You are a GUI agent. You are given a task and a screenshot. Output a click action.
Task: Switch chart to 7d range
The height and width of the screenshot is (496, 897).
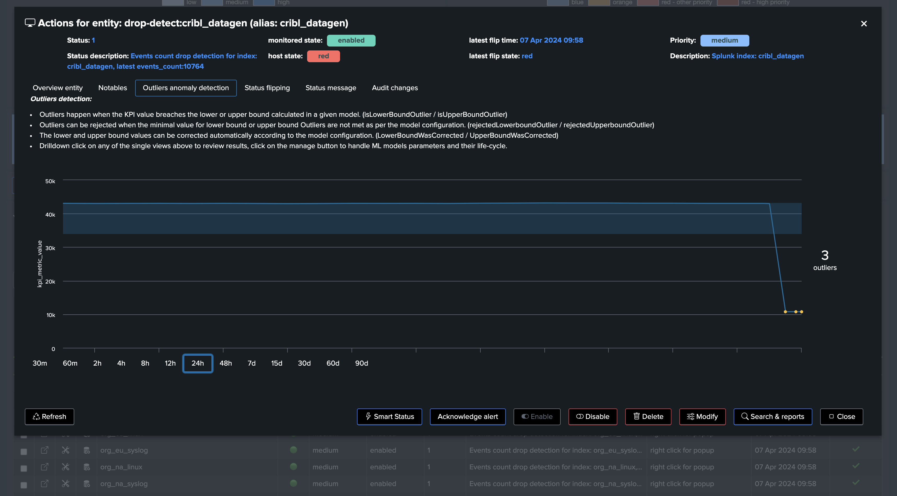[x=251, y=363]
